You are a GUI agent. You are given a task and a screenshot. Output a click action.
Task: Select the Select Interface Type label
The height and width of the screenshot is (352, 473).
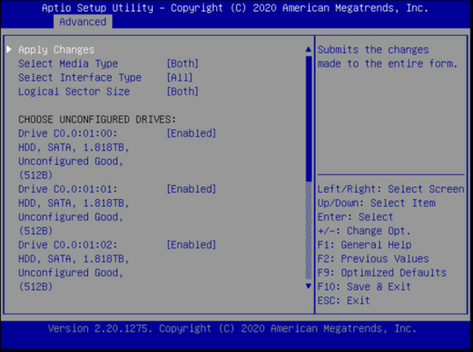(x=79, y=77)
